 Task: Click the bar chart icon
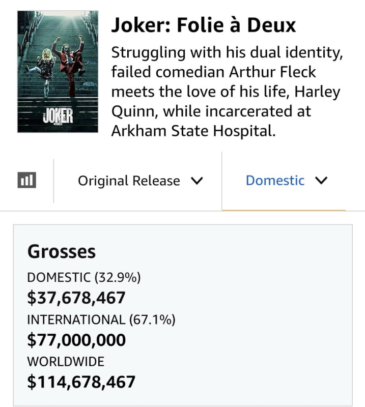[x=26, y=180]
